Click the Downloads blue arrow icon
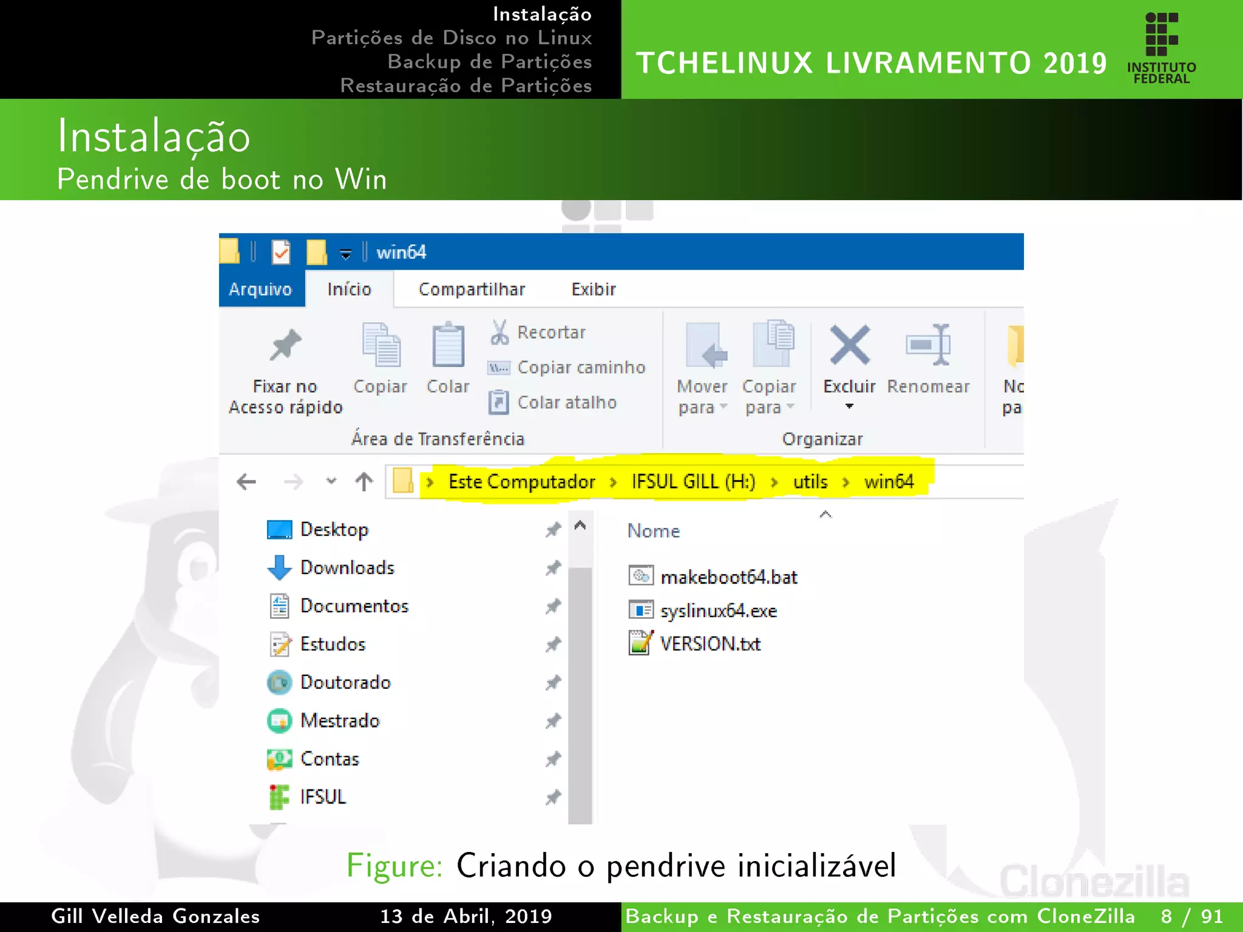This screenshot has height=932, width=1243. pyautogui.click(x=279, y=568)
